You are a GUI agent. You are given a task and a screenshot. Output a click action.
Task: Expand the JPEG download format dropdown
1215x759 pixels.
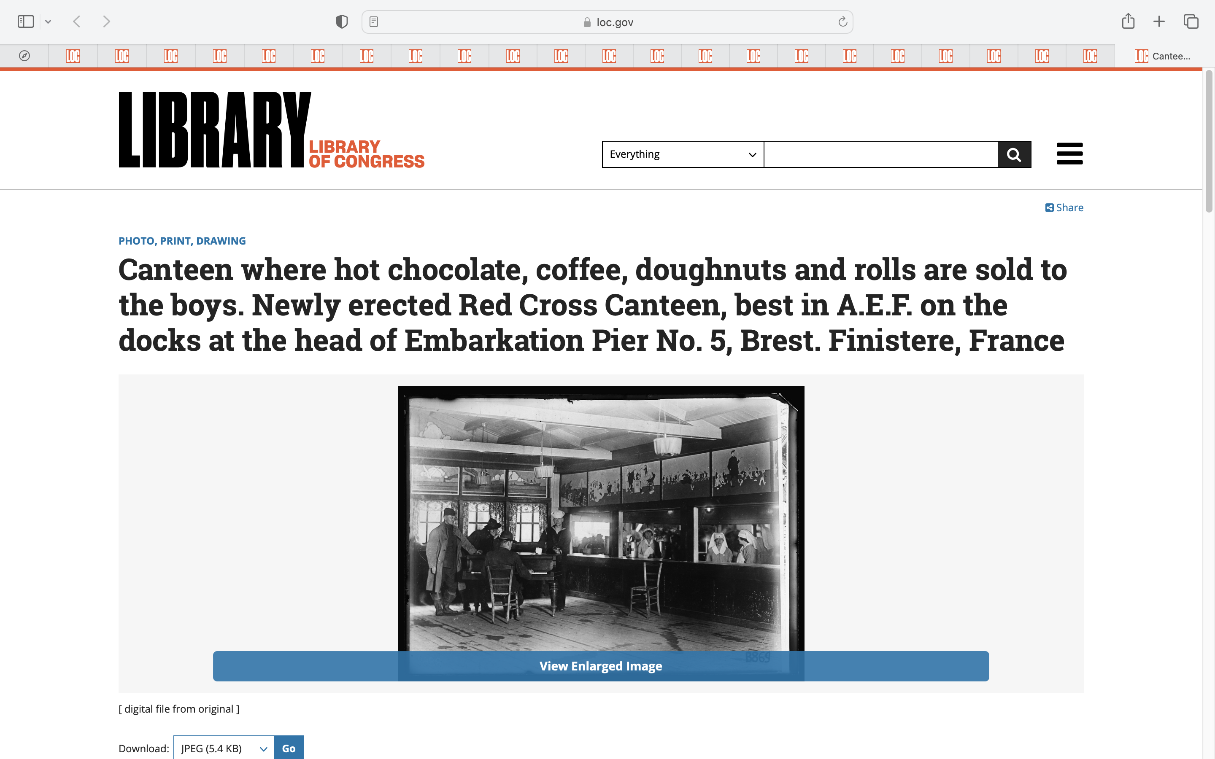tap(224, 748)
